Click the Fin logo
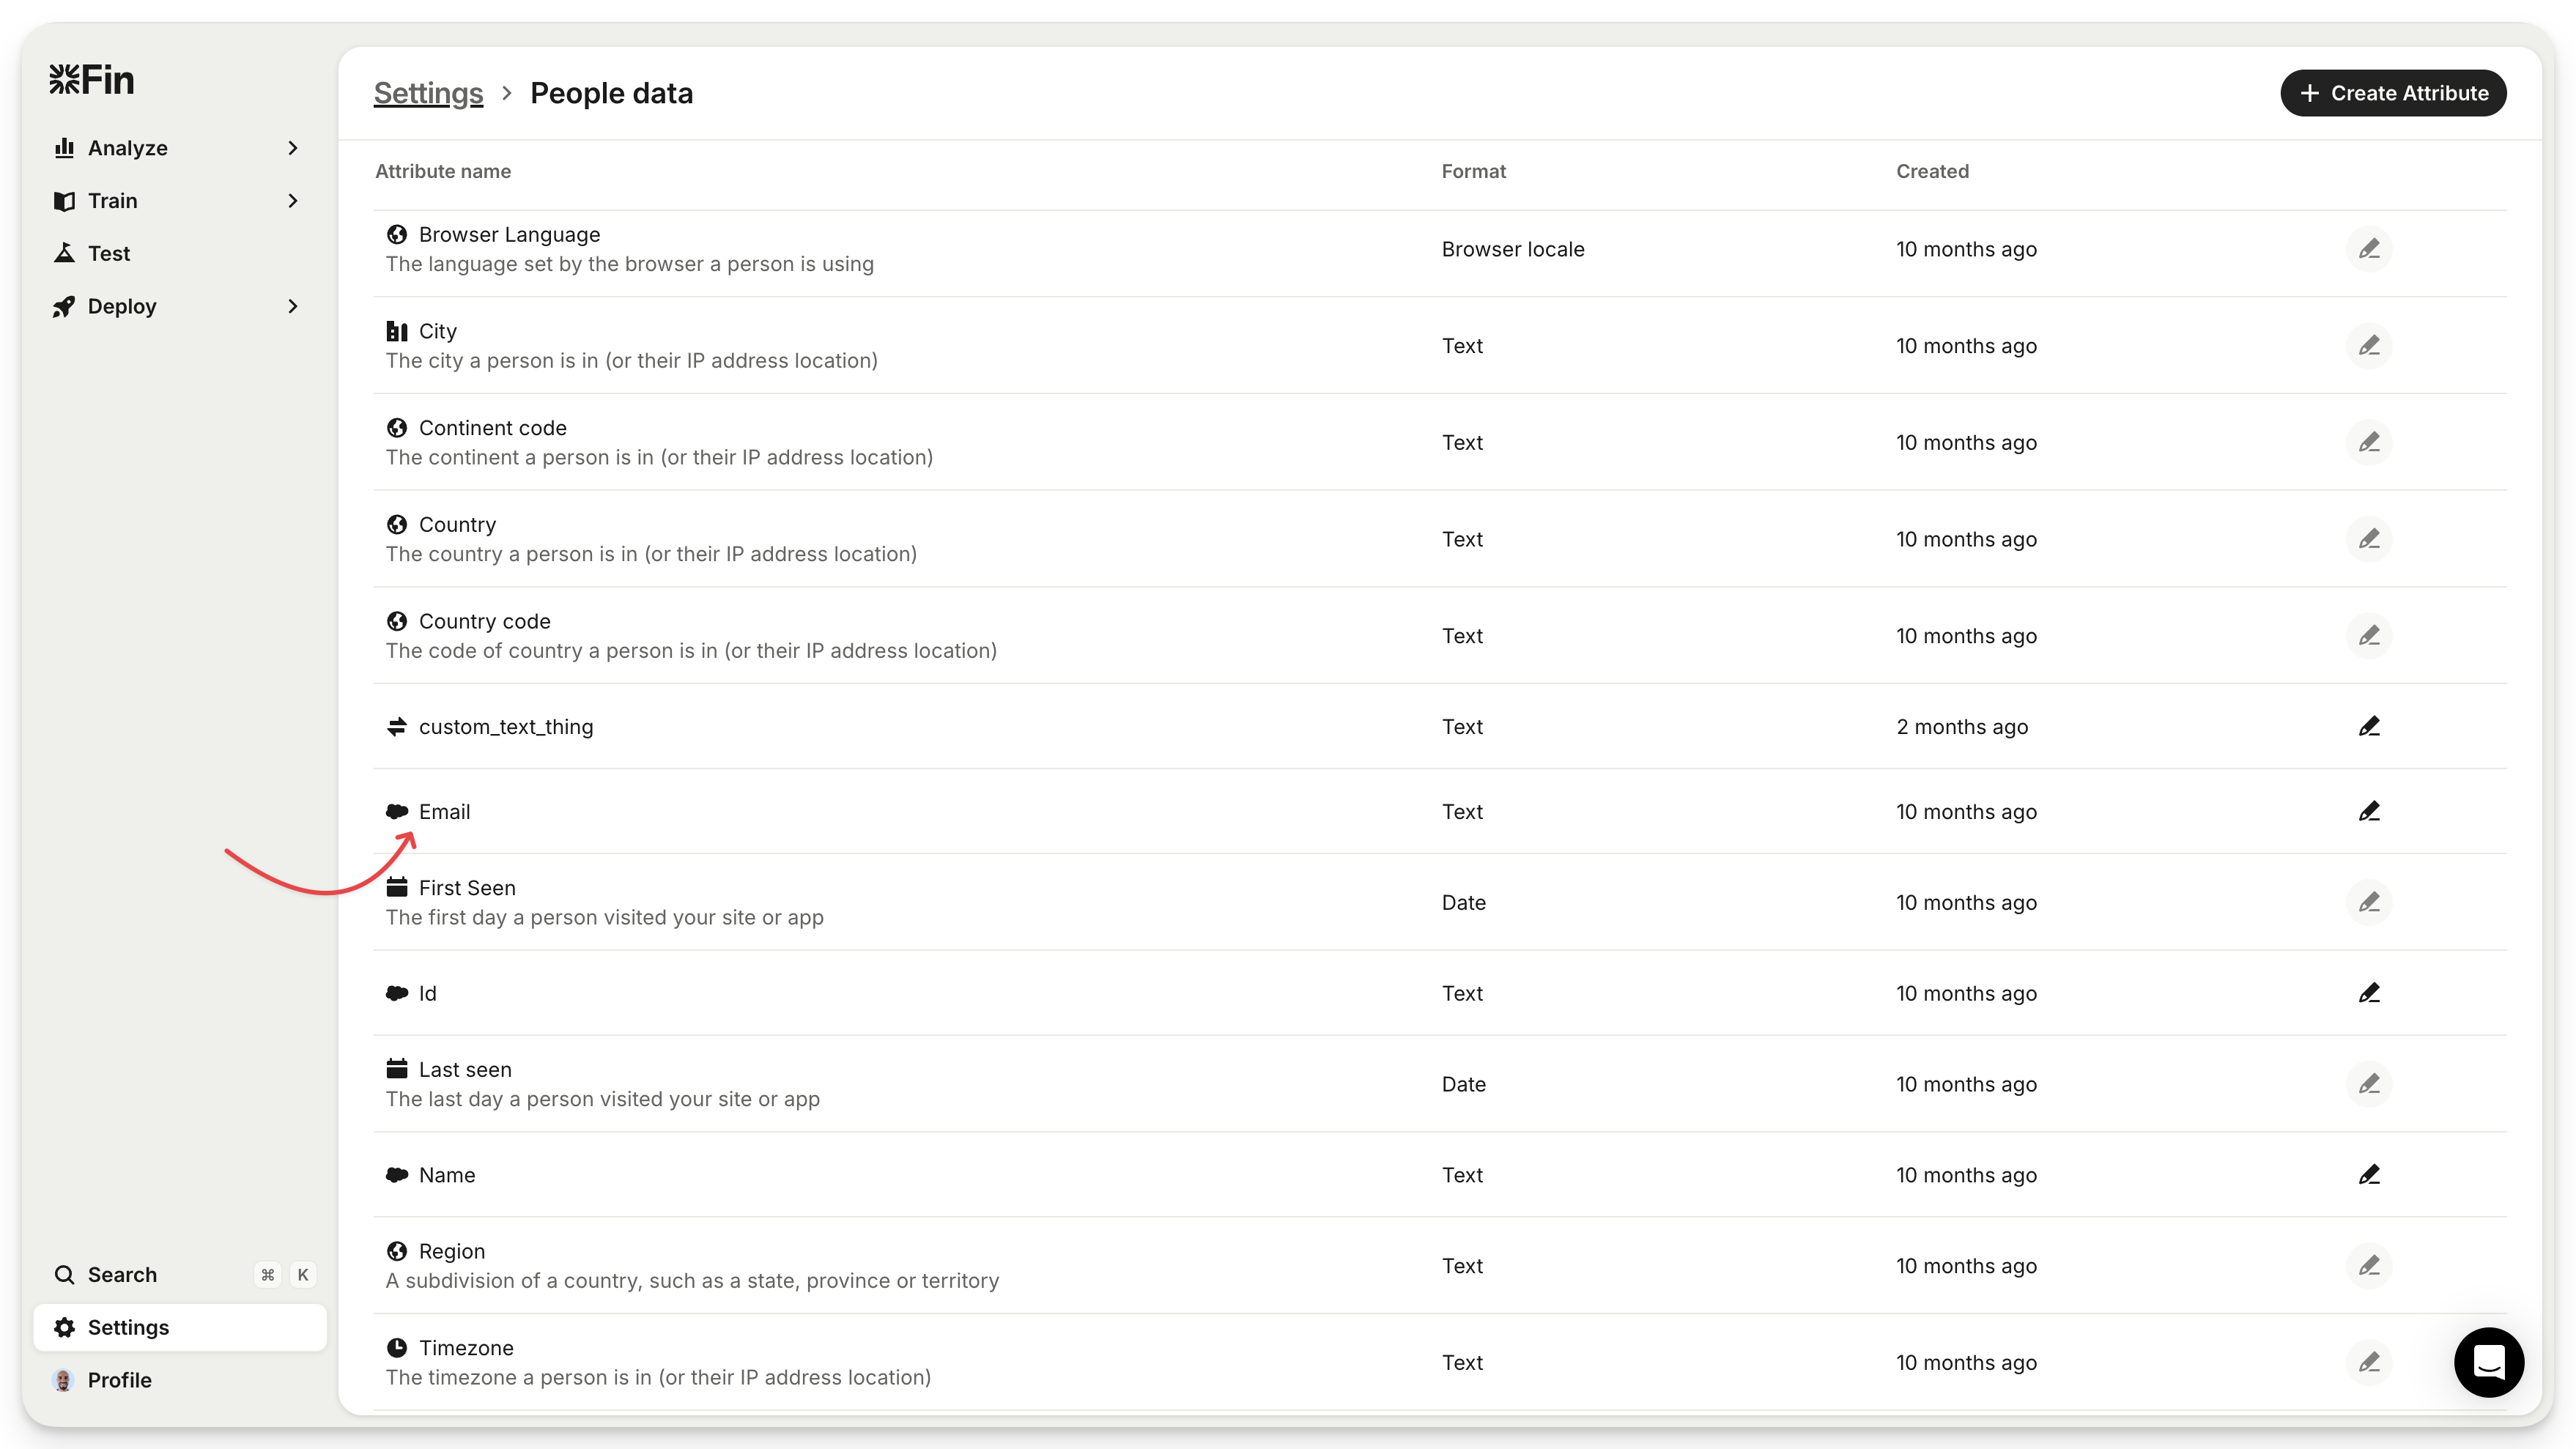The image size is (2576, 1449). [92, 80]
